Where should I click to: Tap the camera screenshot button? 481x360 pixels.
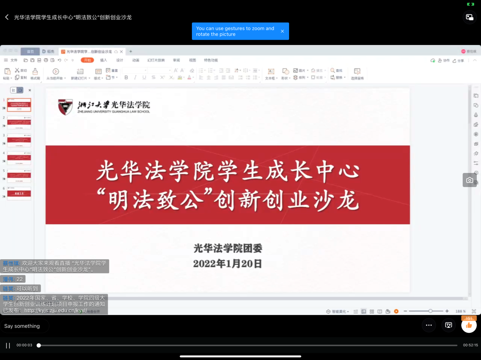coord(470,180)
